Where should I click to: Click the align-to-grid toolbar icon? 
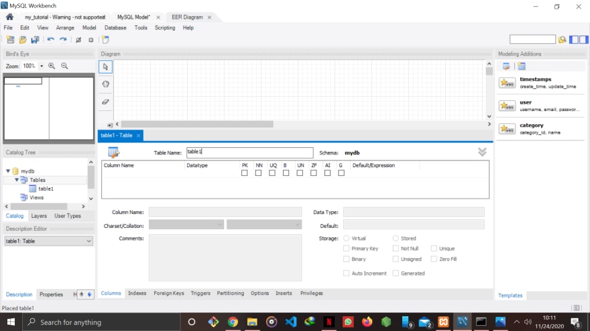91,39
